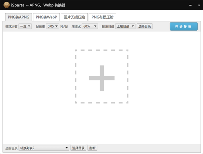Click the large plus icon to add images
The width and height of the screenshot is (203, 154).
(x=102, y=78)
